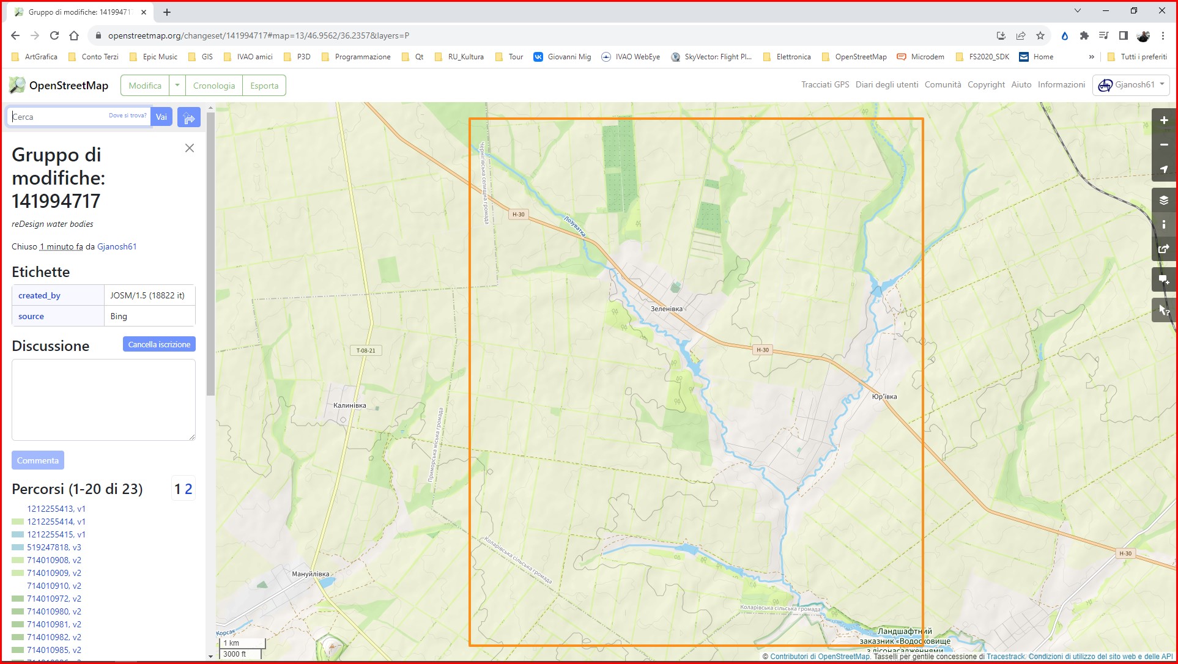
Task: Click Cancella iscrizione button
Action: pos(159,344)
